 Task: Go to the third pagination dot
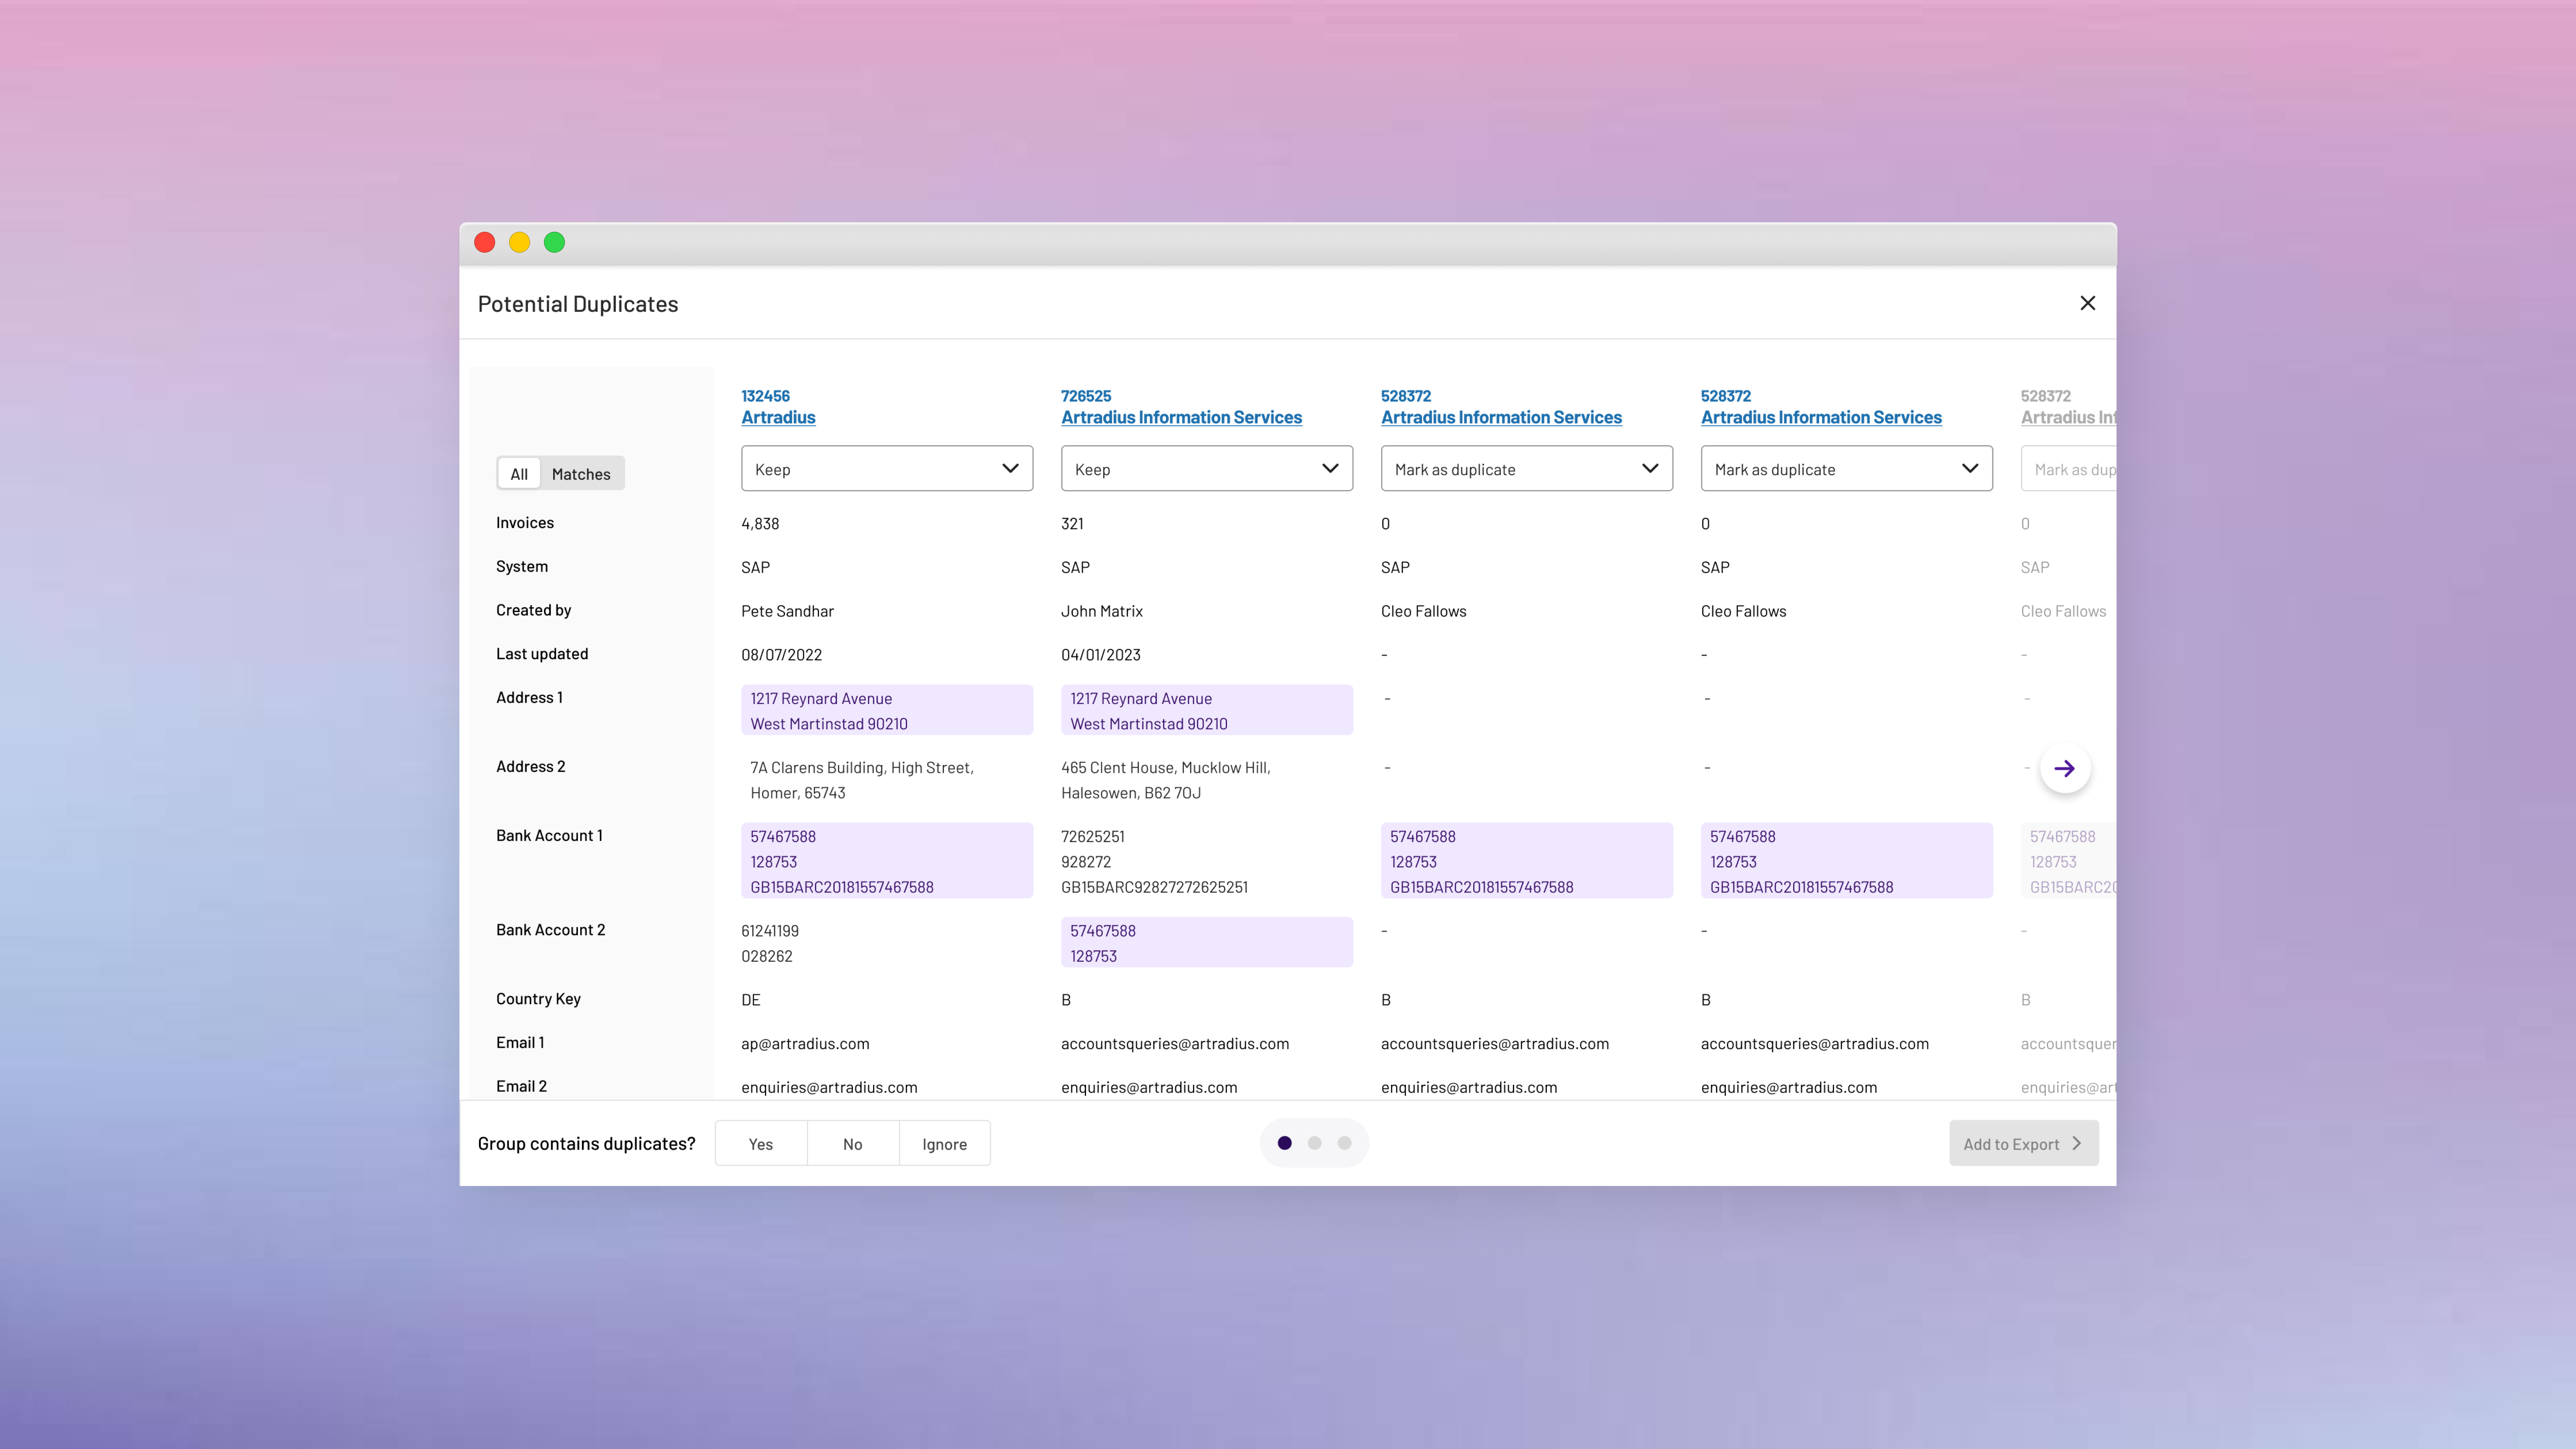[1344, 1142]
